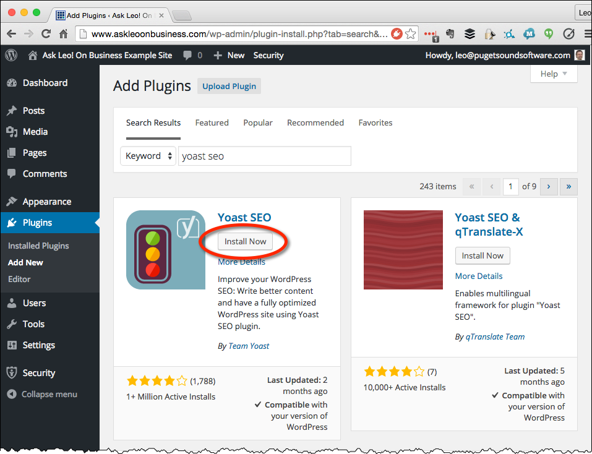The image size is (592, 454).
Task: Open the New content menu in admin bar
Action: (229, 56)
